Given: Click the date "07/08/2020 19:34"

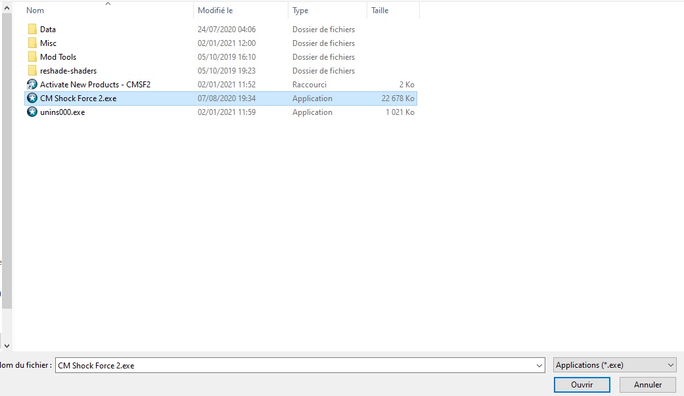Looking at the screenshot, I should (227, 98).
